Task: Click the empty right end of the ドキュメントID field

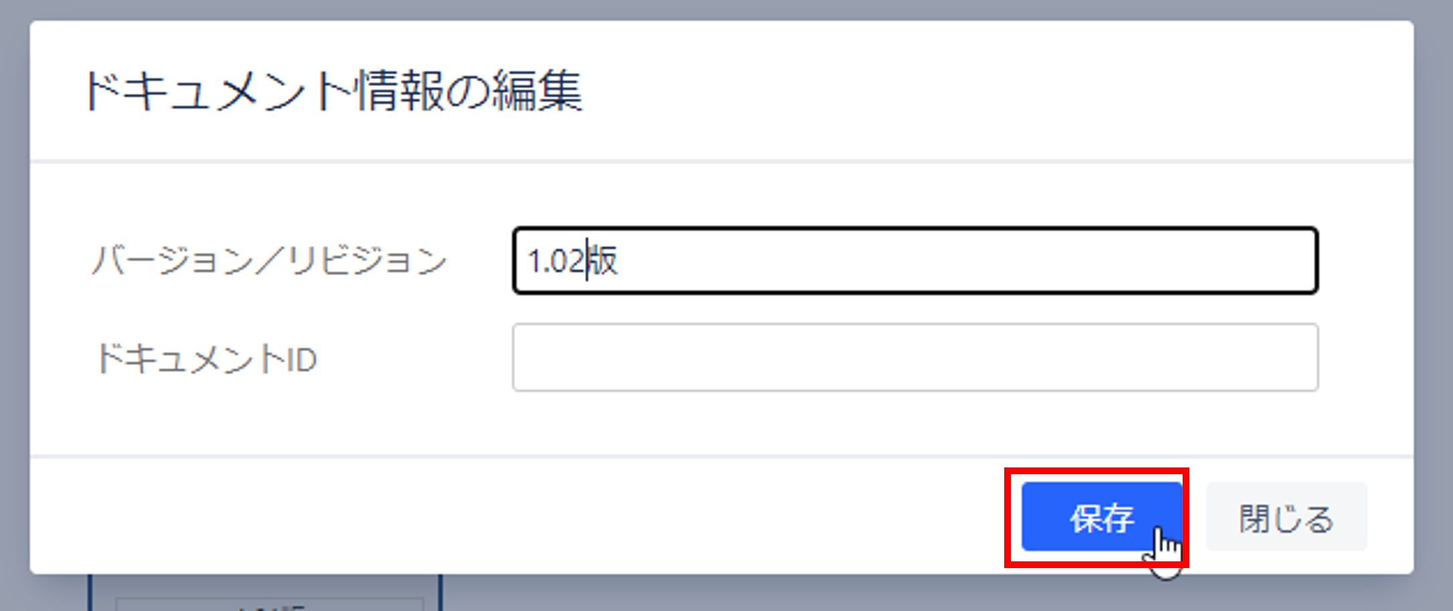Action: (1140, 357)
